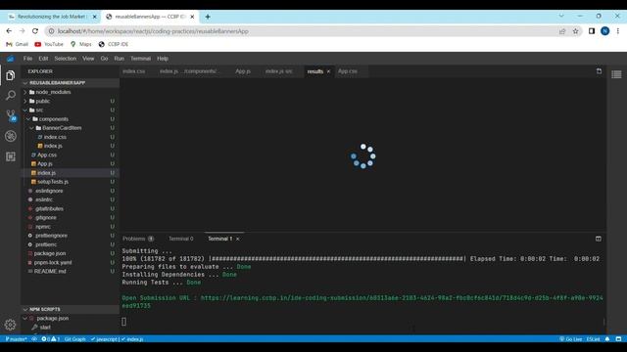Click the browser forward arrow
Screen dimensions: 627x352
coord(22,31)
